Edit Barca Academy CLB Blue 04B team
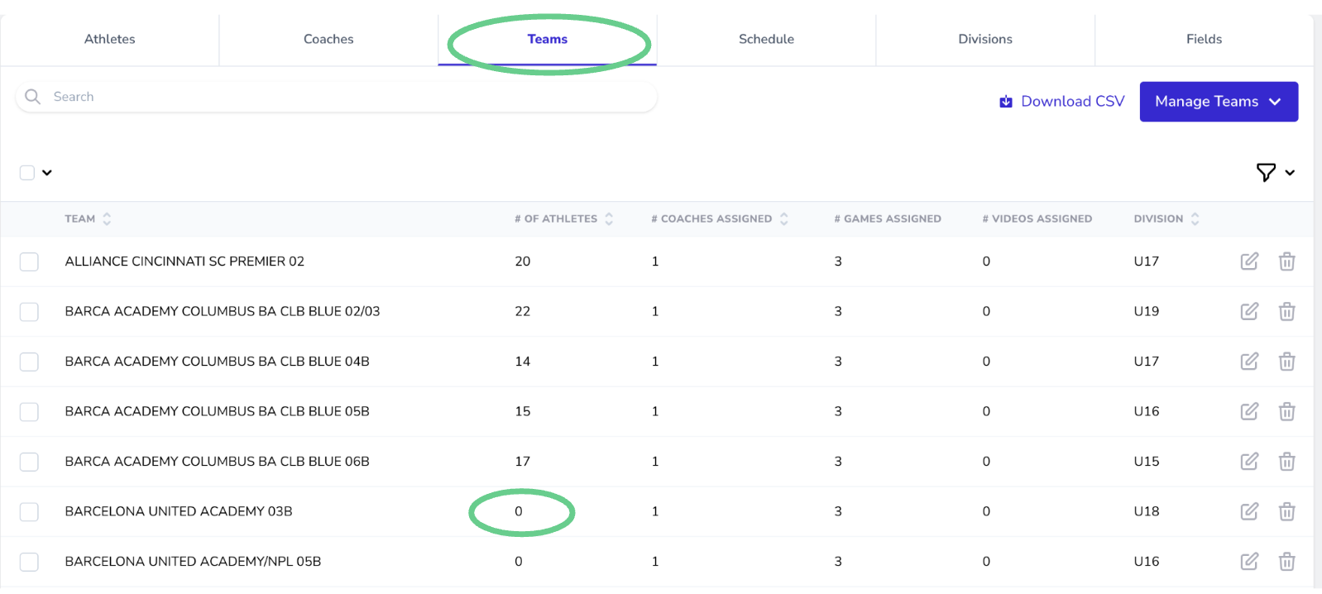Screen dimensions: 1322x594 coord(1249,362)
